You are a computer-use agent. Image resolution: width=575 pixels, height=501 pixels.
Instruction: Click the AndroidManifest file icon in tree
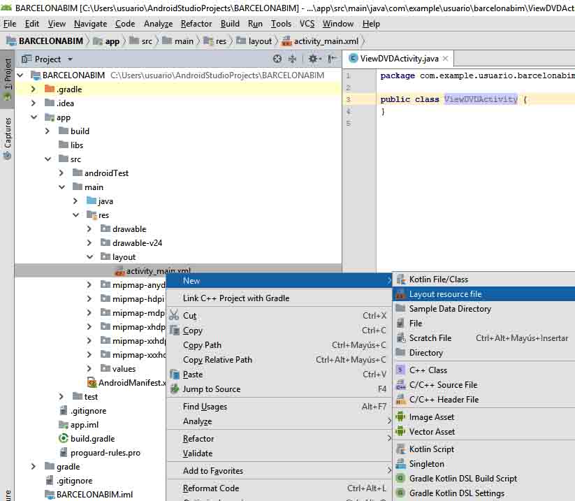click(x=92, y=383)
